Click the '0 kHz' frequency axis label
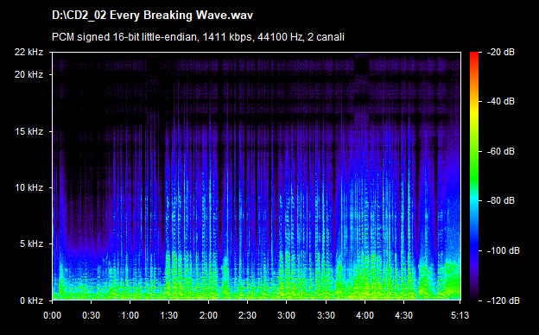The height and width of the screenshot is (335, 539). pyautogui.click(x=31, y=300)
